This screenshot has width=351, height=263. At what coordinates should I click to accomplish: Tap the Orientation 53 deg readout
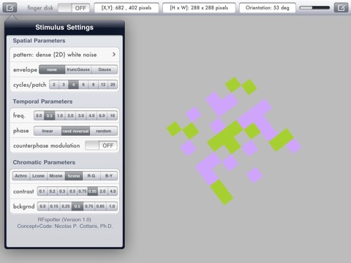coord(268,8)
